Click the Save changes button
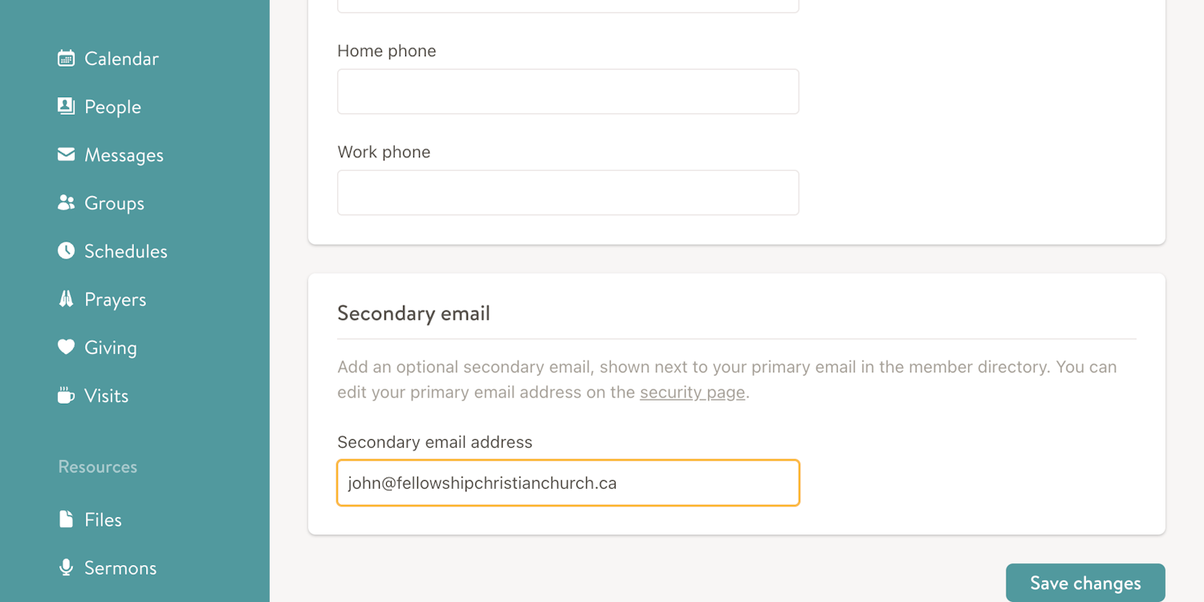1204x602 pixels. 1085,582
